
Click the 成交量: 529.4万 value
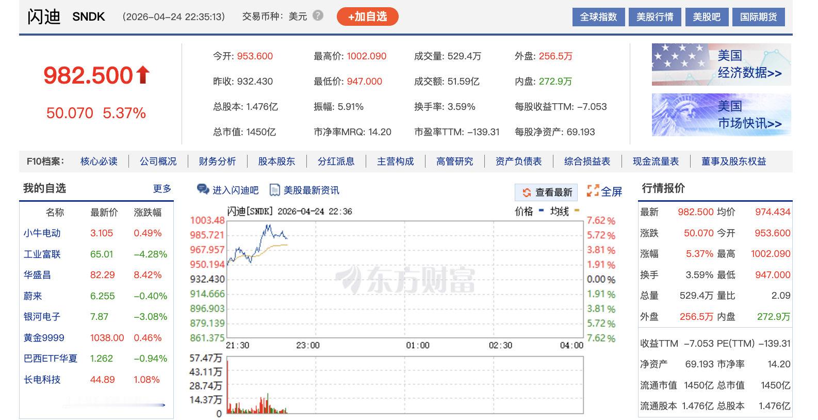point(464,56)
